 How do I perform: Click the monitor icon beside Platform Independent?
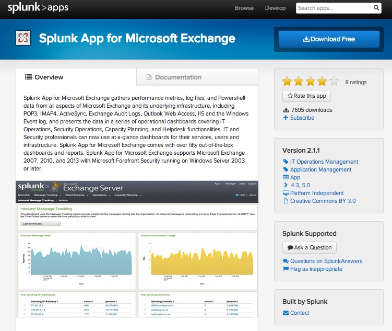tap(286, 193)
